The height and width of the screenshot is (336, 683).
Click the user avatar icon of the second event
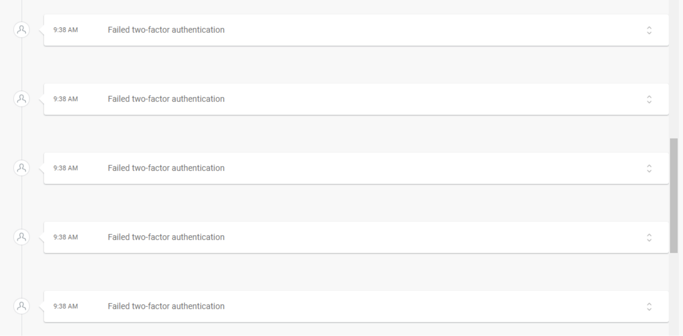pyautogui.click(x=22, y=99)
